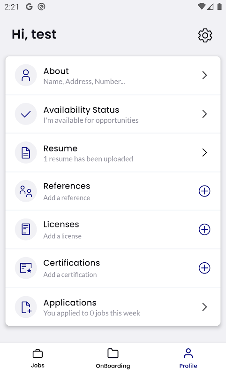The image size is (226, 376).
Task: Add a license with plus button
Action: tap(204, 229)
